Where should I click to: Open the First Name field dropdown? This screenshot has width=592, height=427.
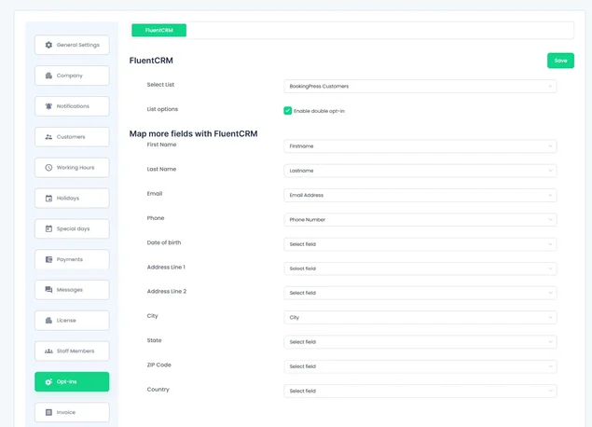click(x=420, y=146)
